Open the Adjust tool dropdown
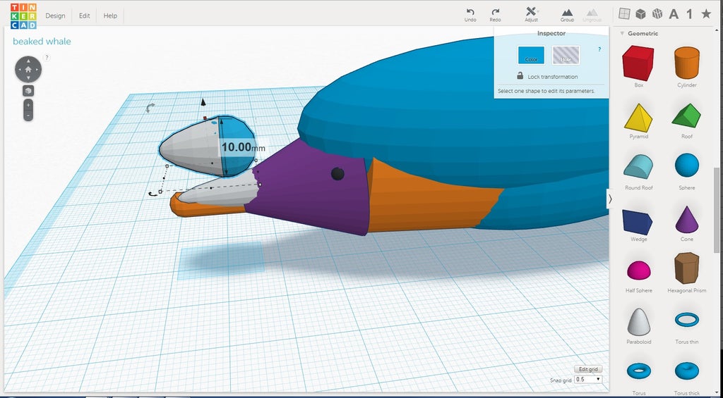 coord(531,15)
